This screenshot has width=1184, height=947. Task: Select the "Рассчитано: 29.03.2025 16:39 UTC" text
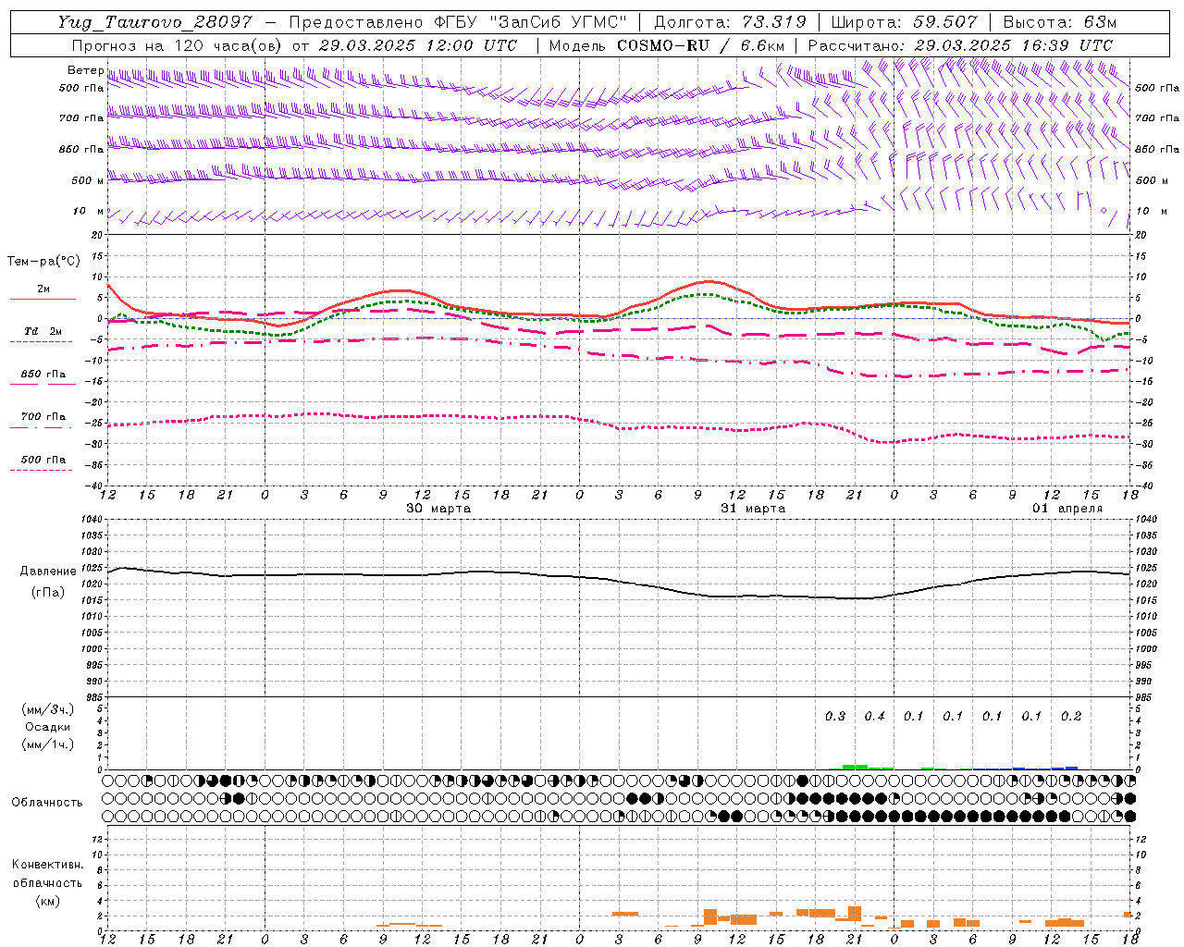click(960, 45)
